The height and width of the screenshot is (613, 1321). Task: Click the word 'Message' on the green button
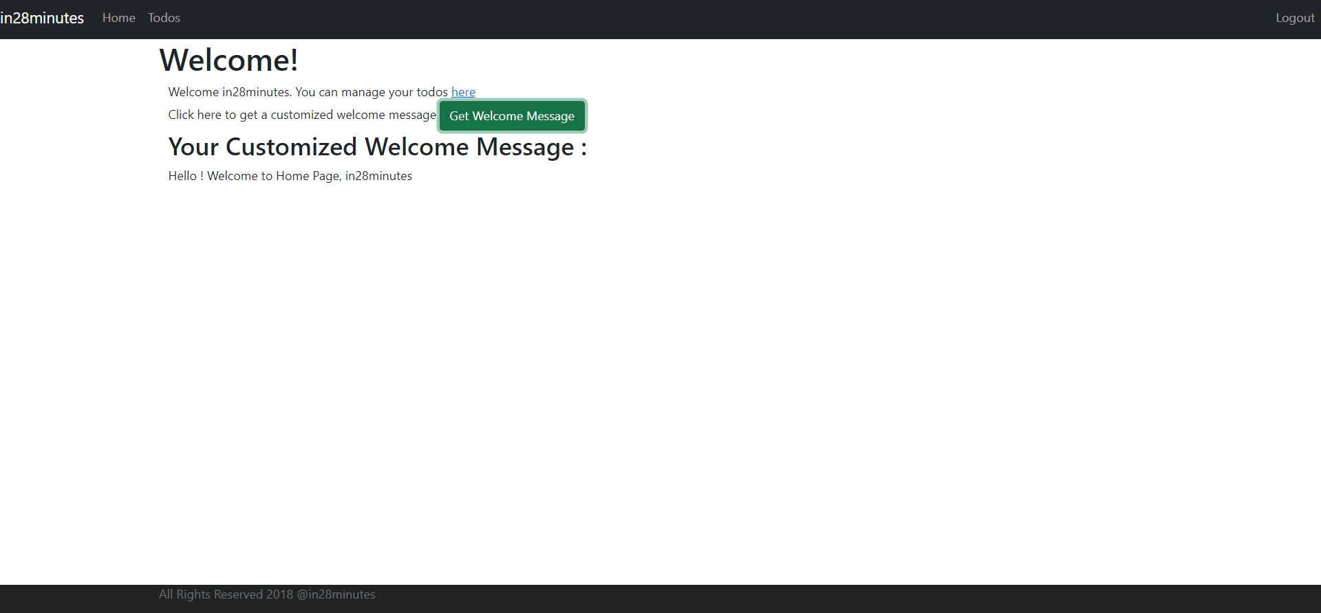550,116
